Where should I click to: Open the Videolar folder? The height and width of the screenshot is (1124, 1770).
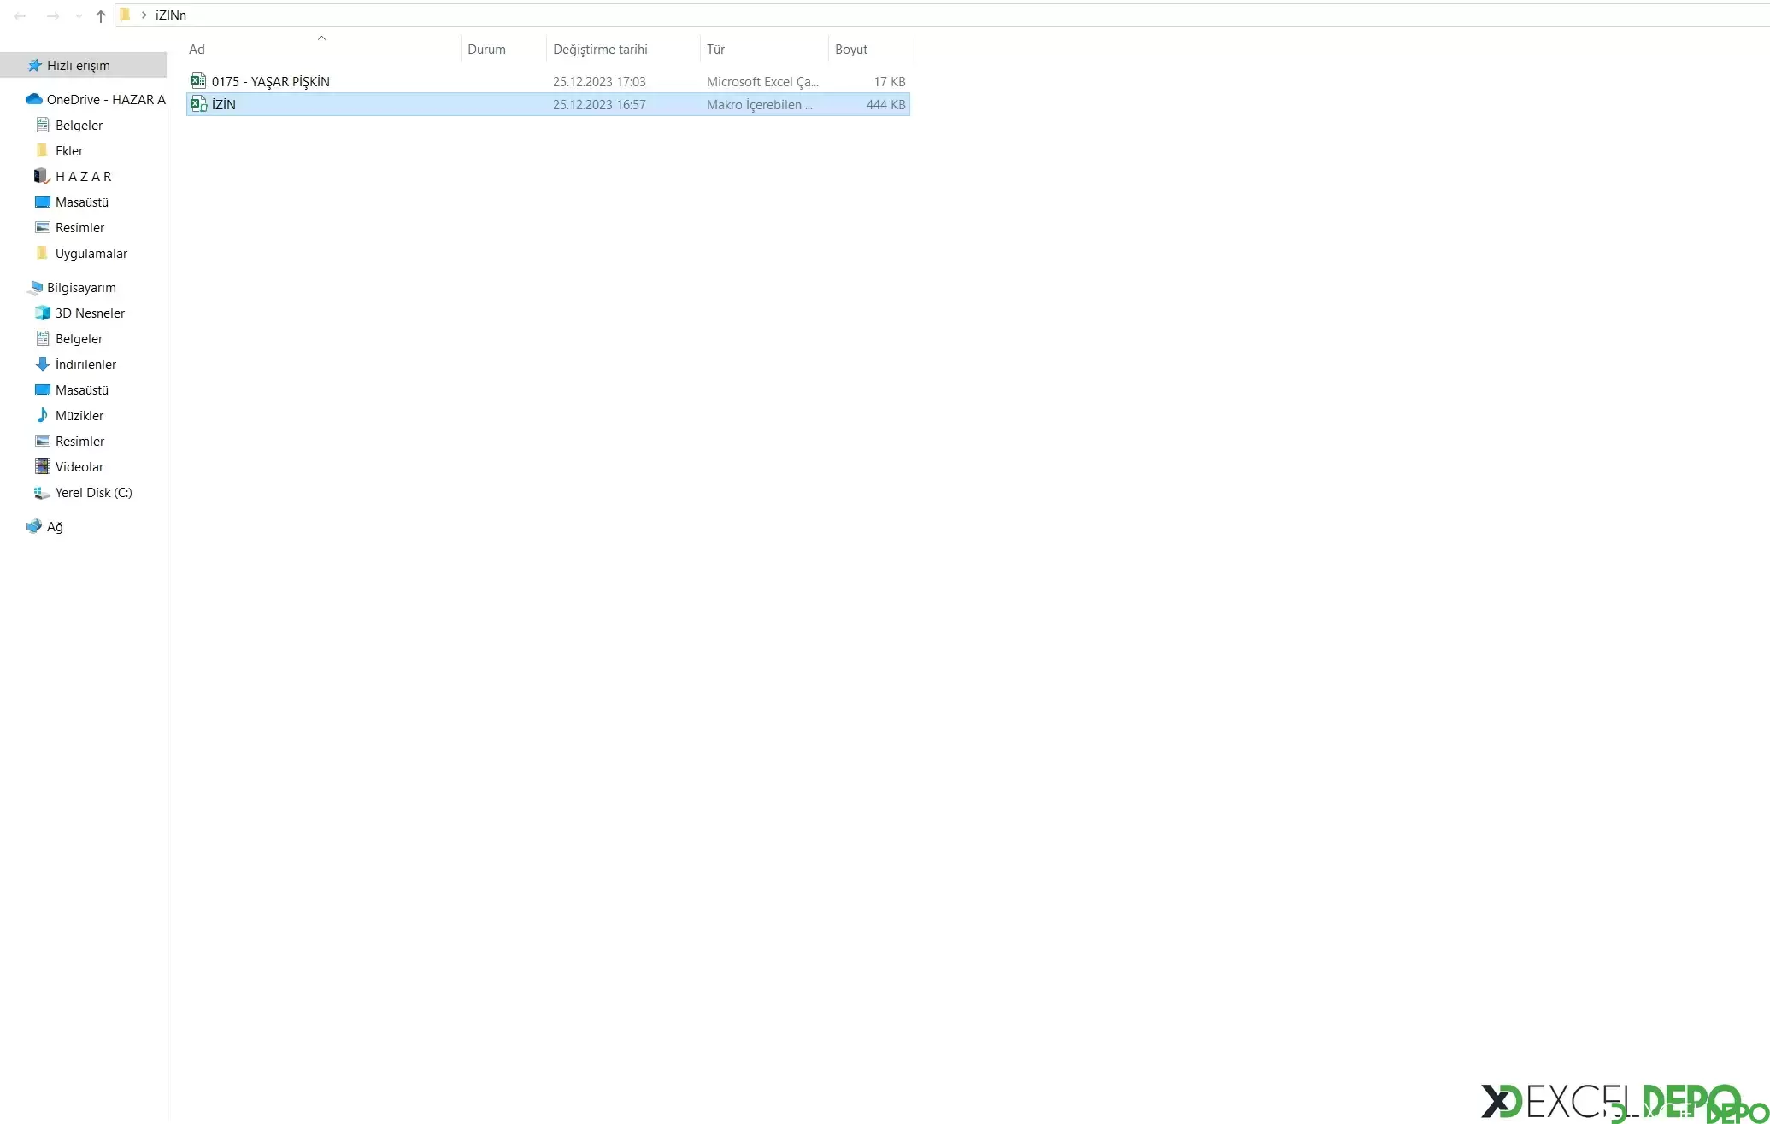(79, 466)
